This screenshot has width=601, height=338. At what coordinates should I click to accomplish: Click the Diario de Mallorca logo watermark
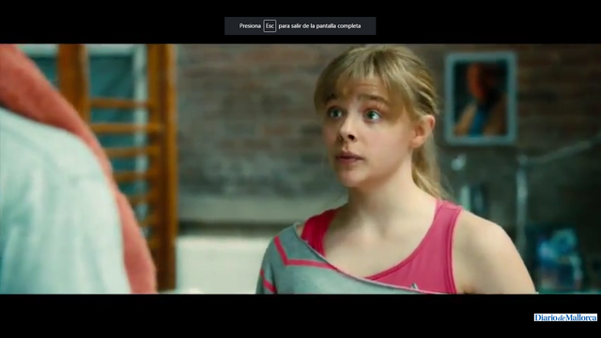click(x=565, y=317)
